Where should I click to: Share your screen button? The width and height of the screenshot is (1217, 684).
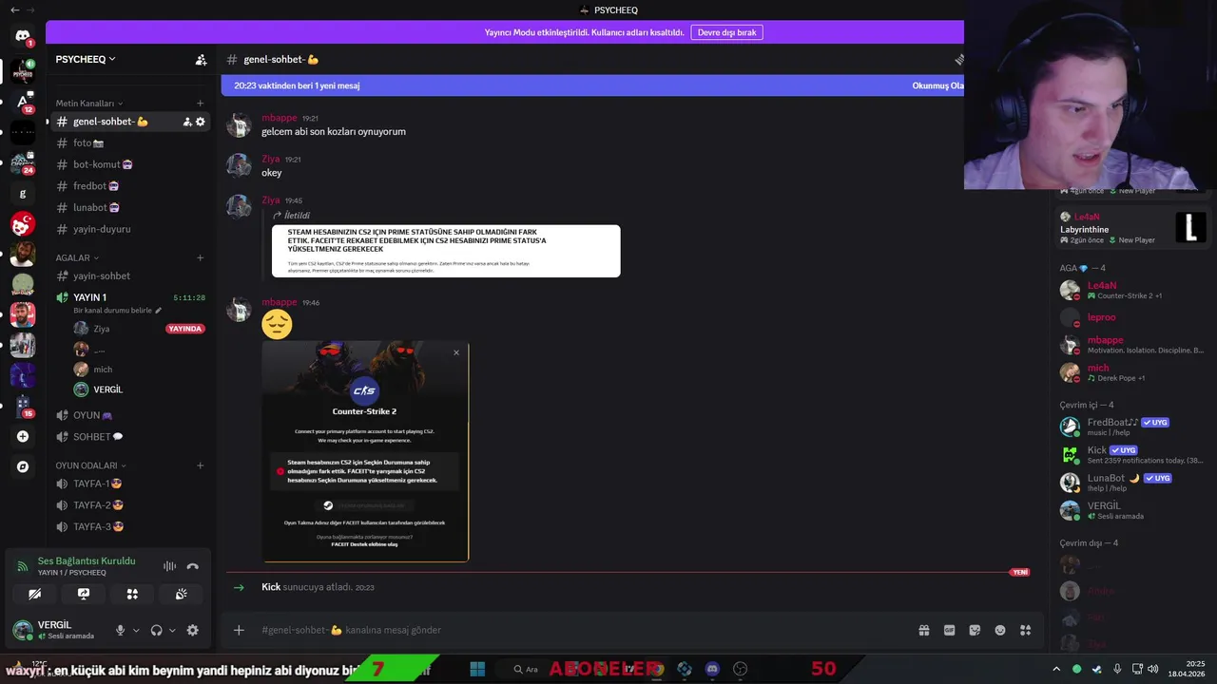84,594
